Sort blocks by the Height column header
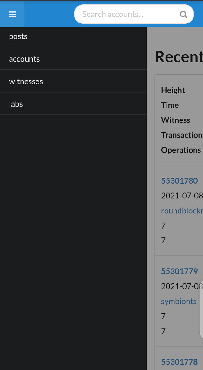The image size is (203, 370). click(x=173, y=90)
